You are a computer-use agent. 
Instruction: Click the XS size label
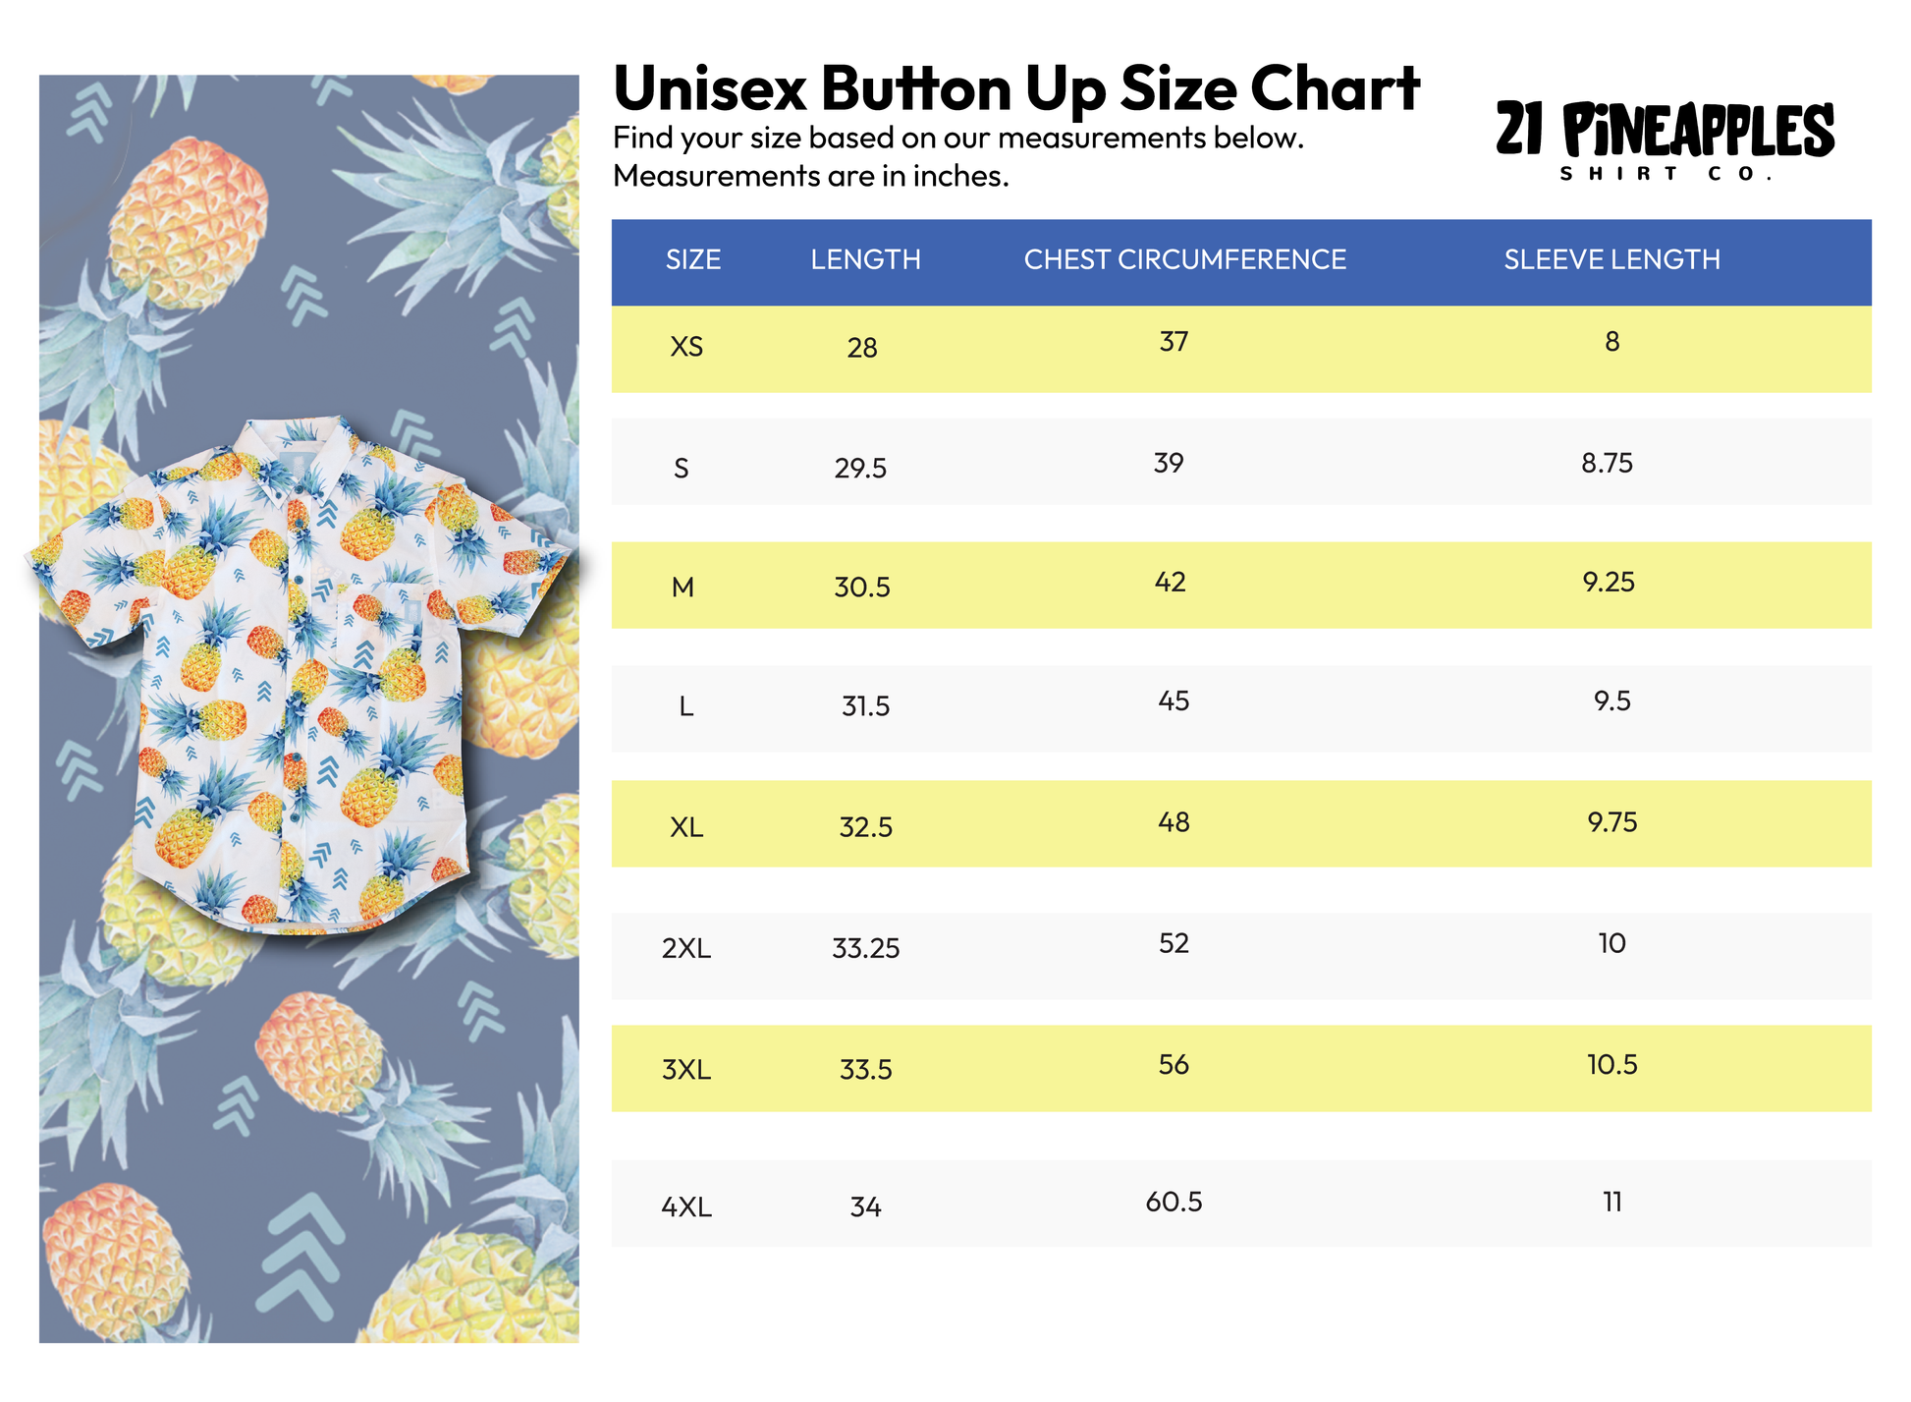(686, 347)
